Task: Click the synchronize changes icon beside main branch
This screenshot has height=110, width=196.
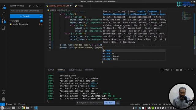Action: pyautogui.click(x=15, y=104)
